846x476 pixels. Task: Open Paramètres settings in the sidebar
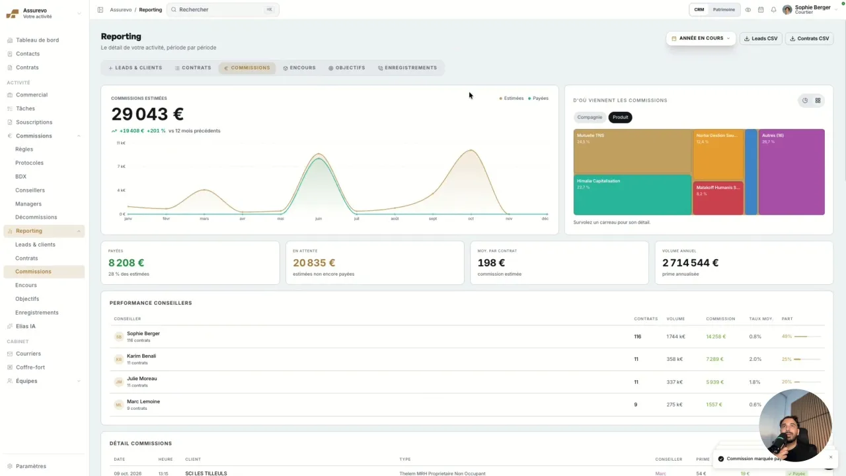(31, 466)
